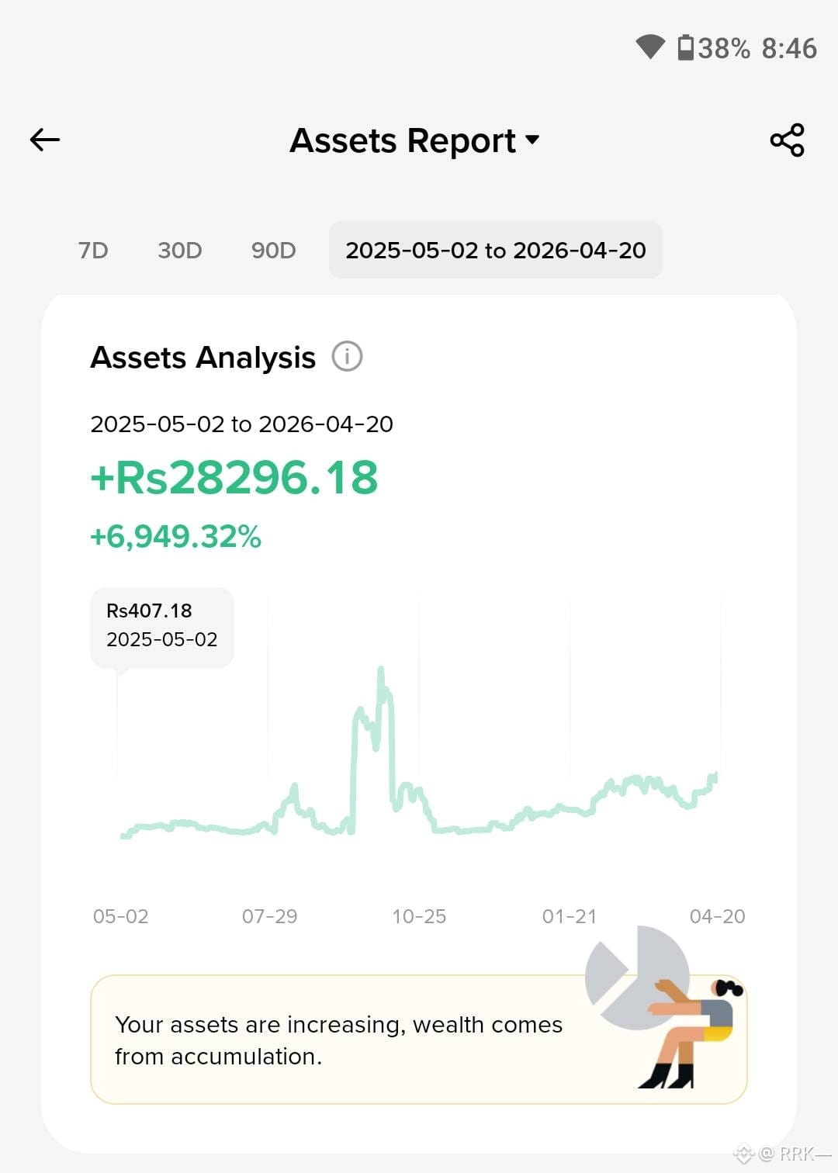The image size is (838, 1173).
Task: Tap the back arrow icon
Action: pos(45,140)
